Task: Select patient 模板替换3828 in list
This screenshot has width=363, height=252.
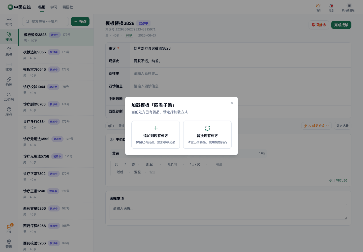Action: click(56, 37)
